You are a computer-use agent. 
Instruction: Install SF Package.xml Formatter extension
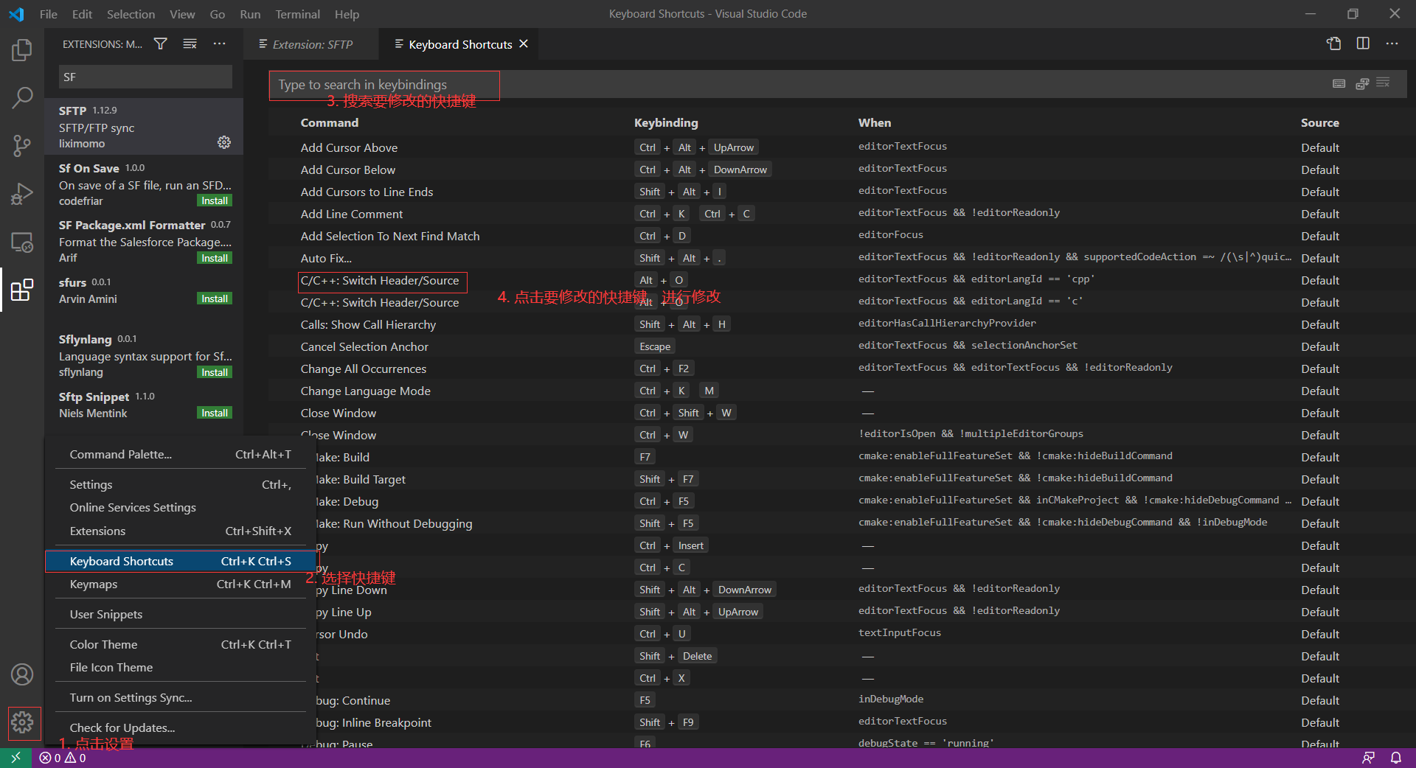[215, 258]
